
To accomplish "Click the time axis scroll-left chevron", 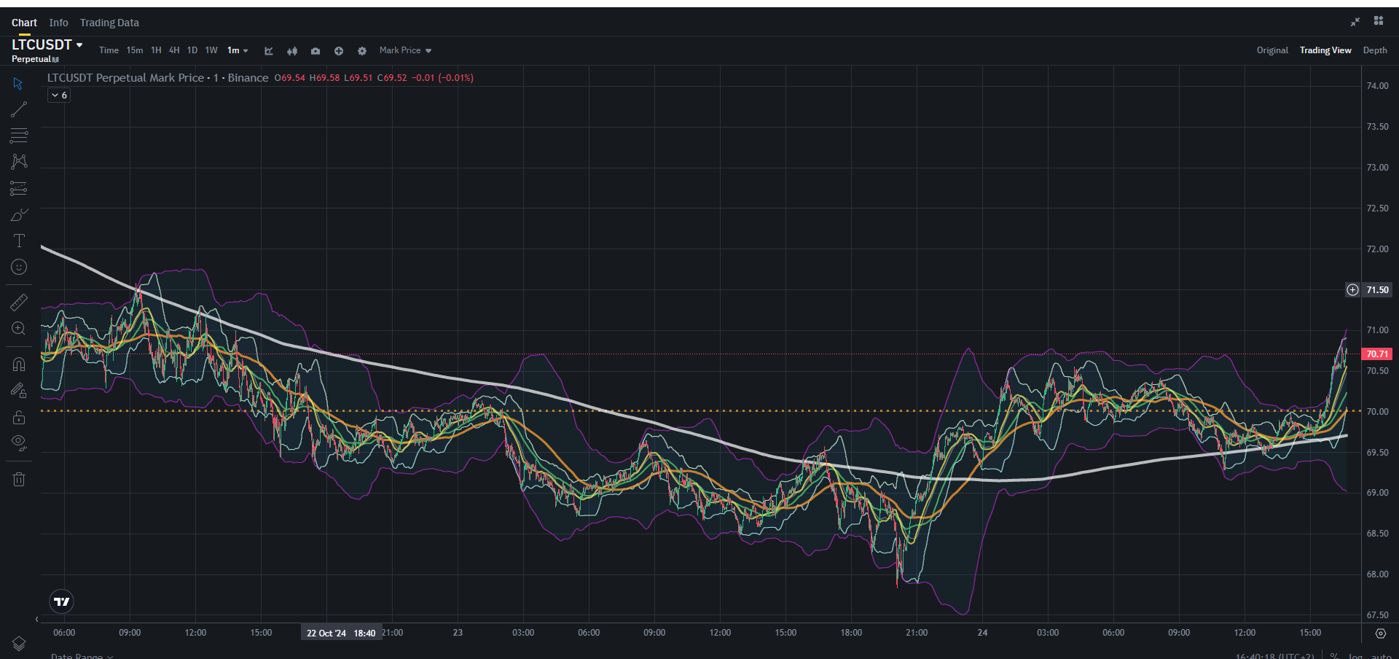I will pos(37,620).
